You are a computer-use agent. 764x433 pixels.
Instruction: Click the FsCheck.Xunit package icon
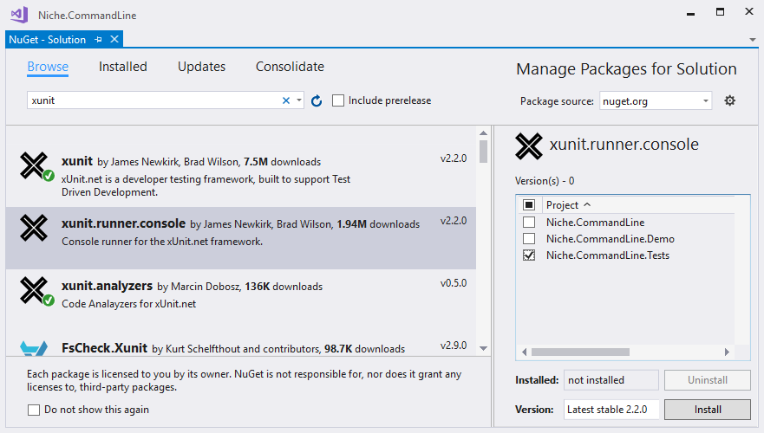[x=34, y=348]
